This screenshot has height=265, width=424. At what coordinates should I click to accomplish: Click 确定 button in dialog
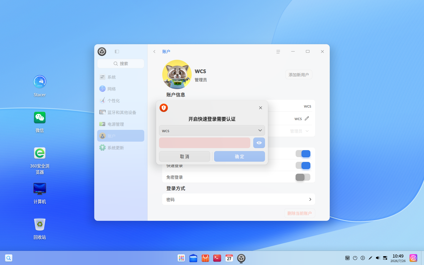(x=239, y=156)
